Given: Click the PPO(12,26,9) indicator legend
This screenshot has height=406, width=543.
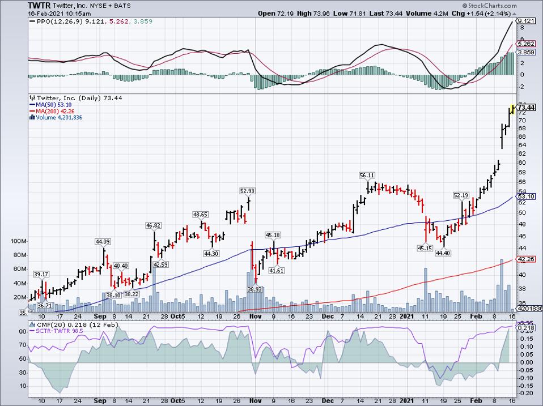Looking at the screenshot, I should pyautogui.click(x=61, y=22).
